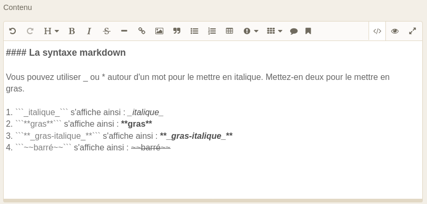
Task: Switch editor to fullscreen
Action: point(413,31)
